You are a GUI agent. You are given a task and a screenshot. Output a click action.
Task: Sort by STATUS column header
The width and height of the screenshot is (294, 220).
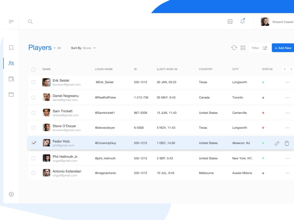[x=267, y=69]
